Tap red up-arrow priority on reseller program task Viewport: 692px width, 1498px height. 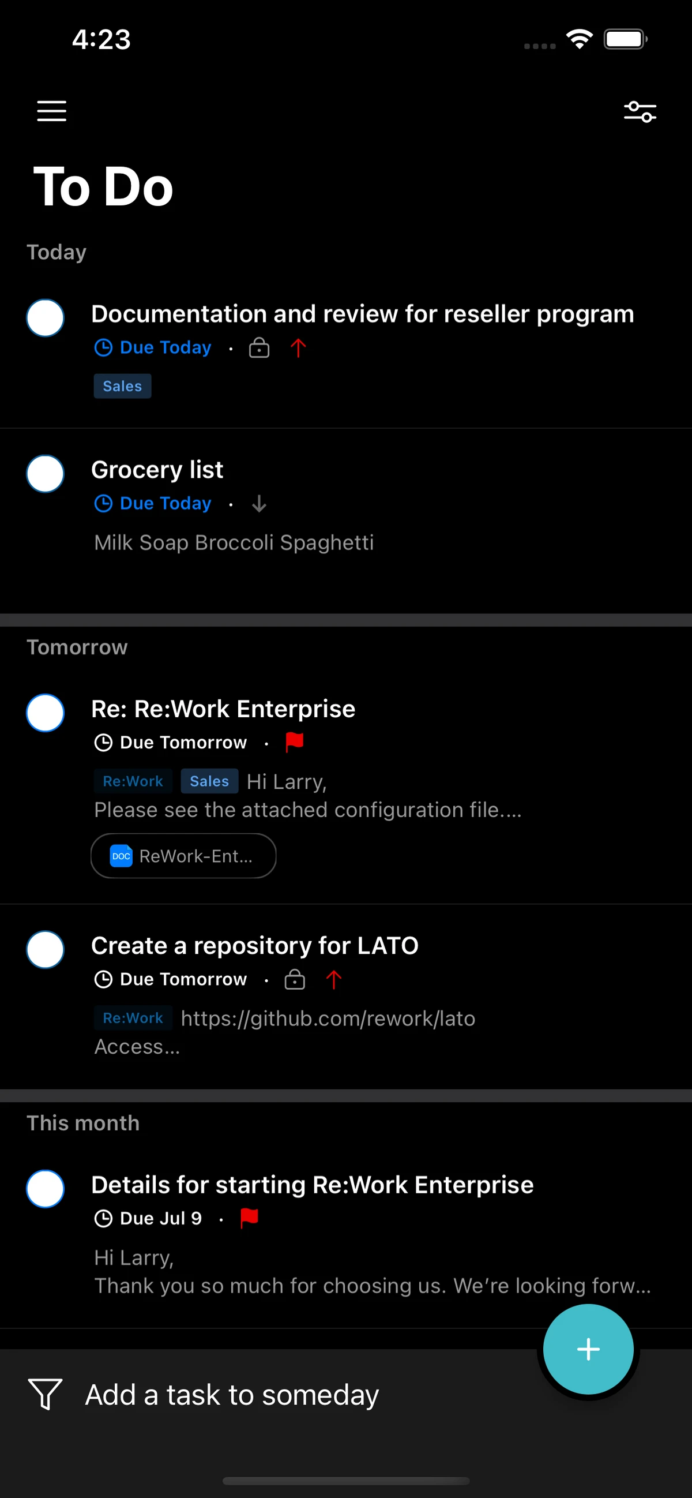298,348
